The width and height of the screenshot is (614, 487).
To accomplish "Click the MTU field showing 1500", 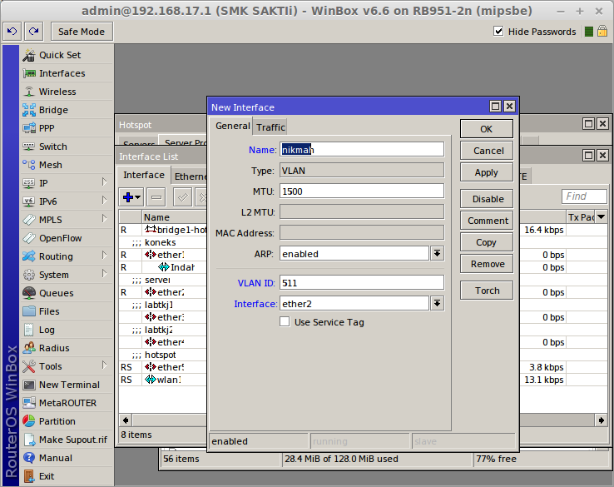I will point(362,191).
